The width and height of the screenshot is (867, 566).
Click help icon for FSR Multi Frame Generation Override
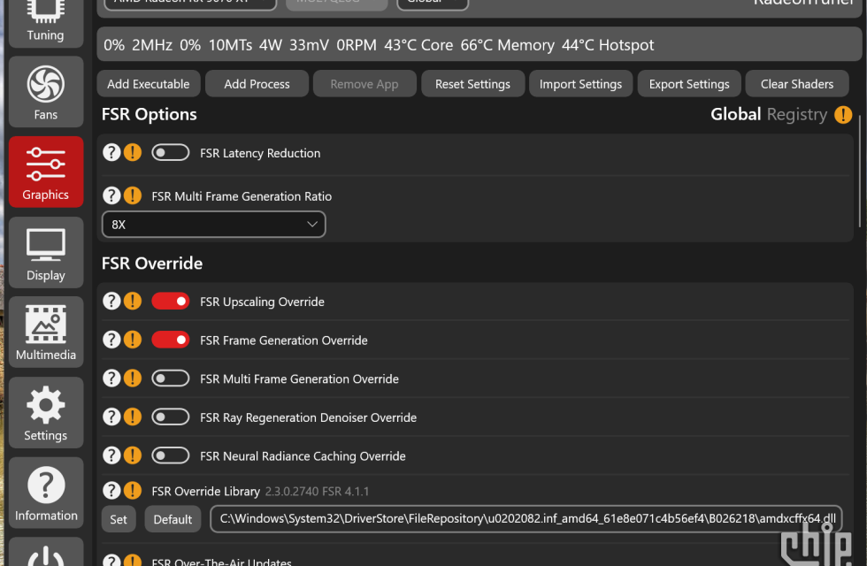[111, 379]
